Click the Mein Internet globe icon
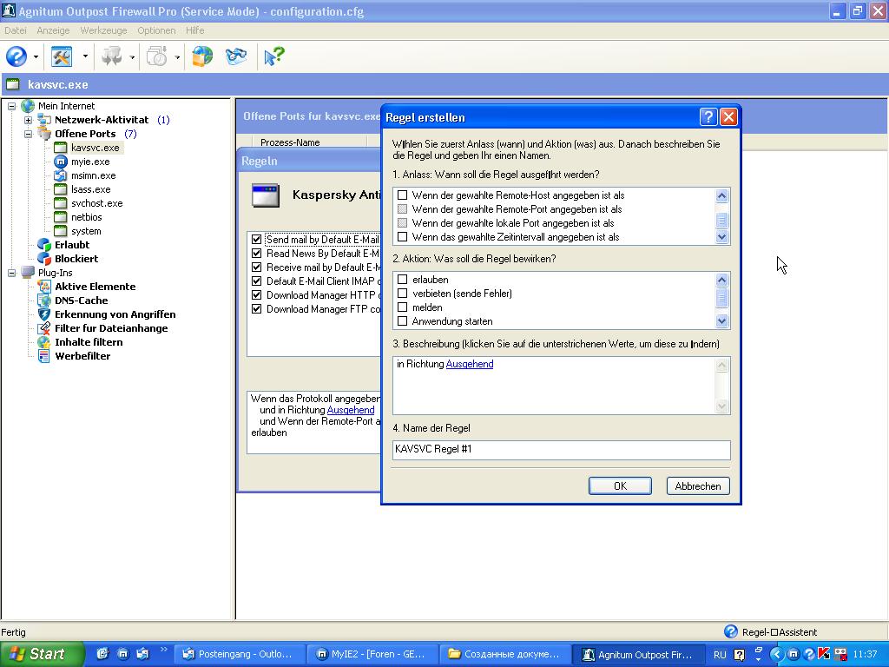Viewport: 889px width, 667px height. pos(28,106)
